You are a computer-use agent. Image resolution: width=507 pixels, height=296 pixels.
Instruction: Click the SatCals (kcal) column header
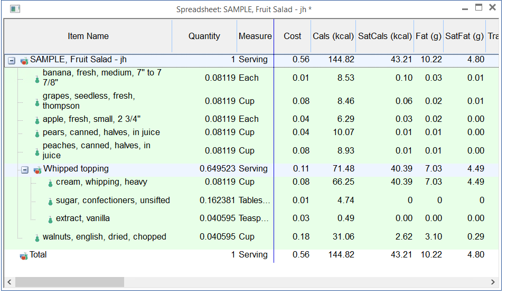(x=385, y=36)
